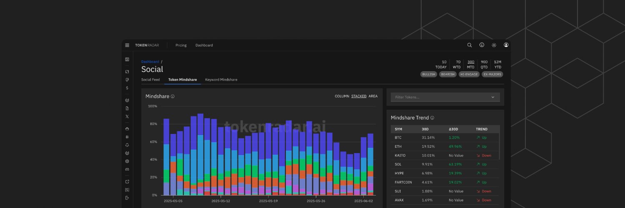Click the info icon in the top bar
625x208 pixels.
[482, 45]
